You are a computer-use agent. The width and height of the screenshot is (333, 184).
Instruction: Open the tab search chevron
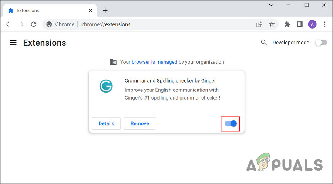pyautogui.click(x=271, y=5)
